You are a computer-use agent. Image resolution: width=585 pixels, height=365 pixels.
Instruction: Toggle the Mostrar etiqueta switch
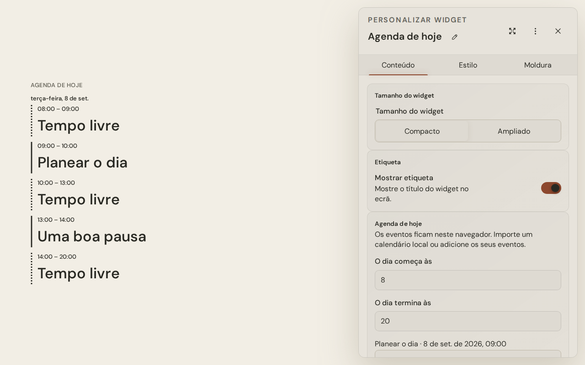(x=551, y=188)
